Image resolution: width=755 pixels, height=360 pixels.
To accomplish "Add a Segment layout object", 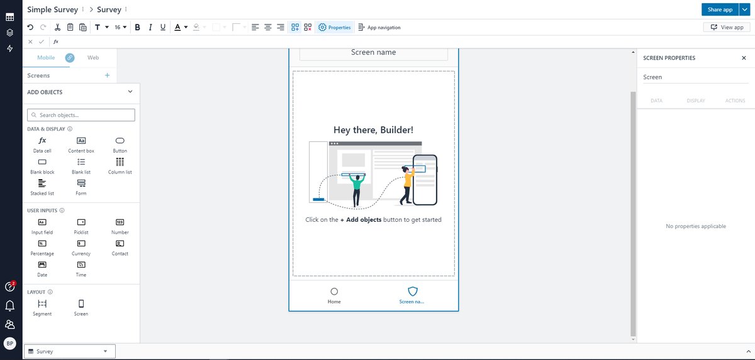I will coord(42,308).
